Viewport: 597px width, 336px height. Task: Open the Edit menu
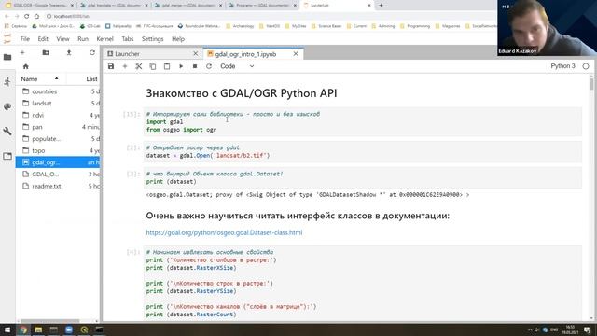point(43,39)
